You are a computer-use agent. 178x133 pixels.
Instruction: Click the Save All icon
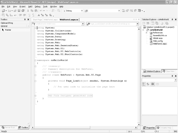coord(23,11)
